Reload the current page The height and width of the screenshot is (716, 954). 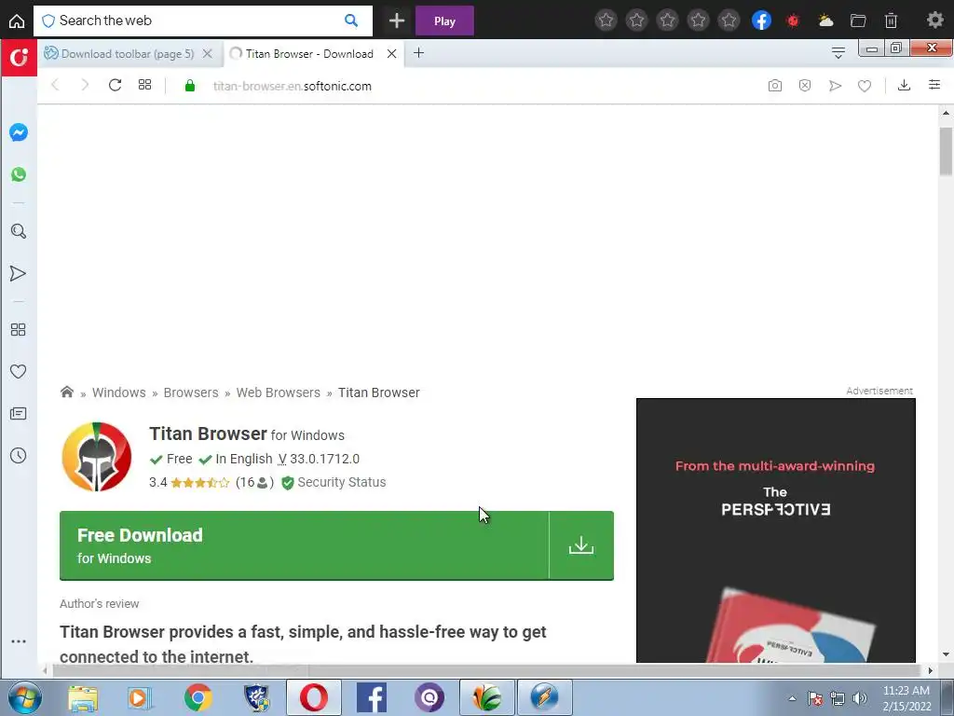[115, 85]
